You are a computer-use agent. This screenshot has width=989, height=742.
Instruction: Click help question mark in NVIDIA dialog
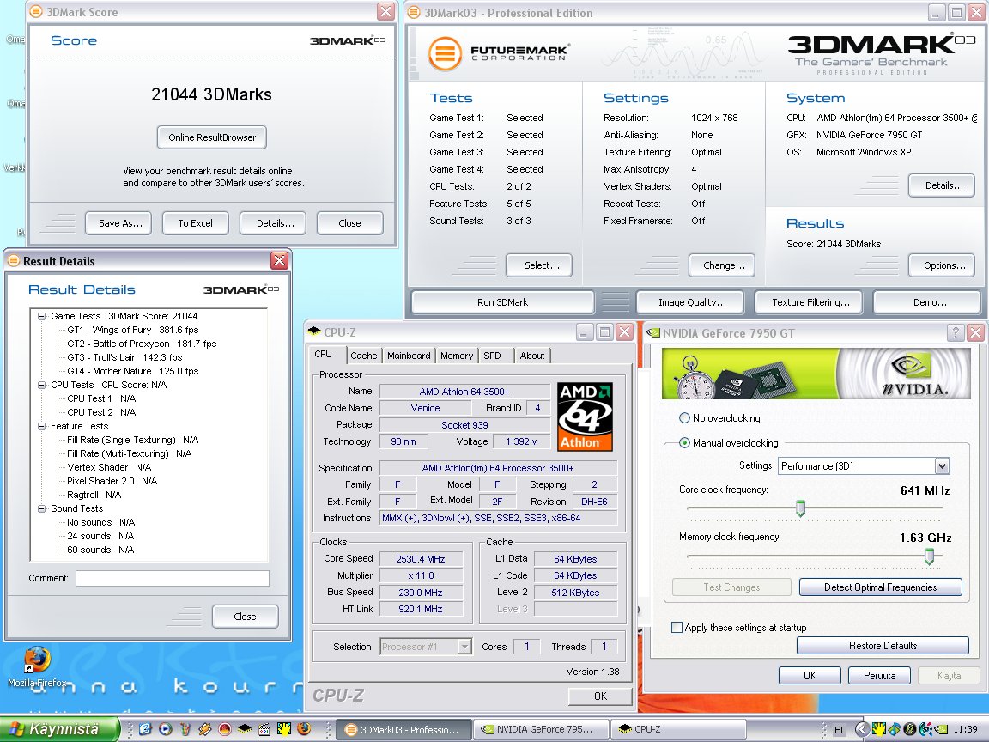point(956,332)
